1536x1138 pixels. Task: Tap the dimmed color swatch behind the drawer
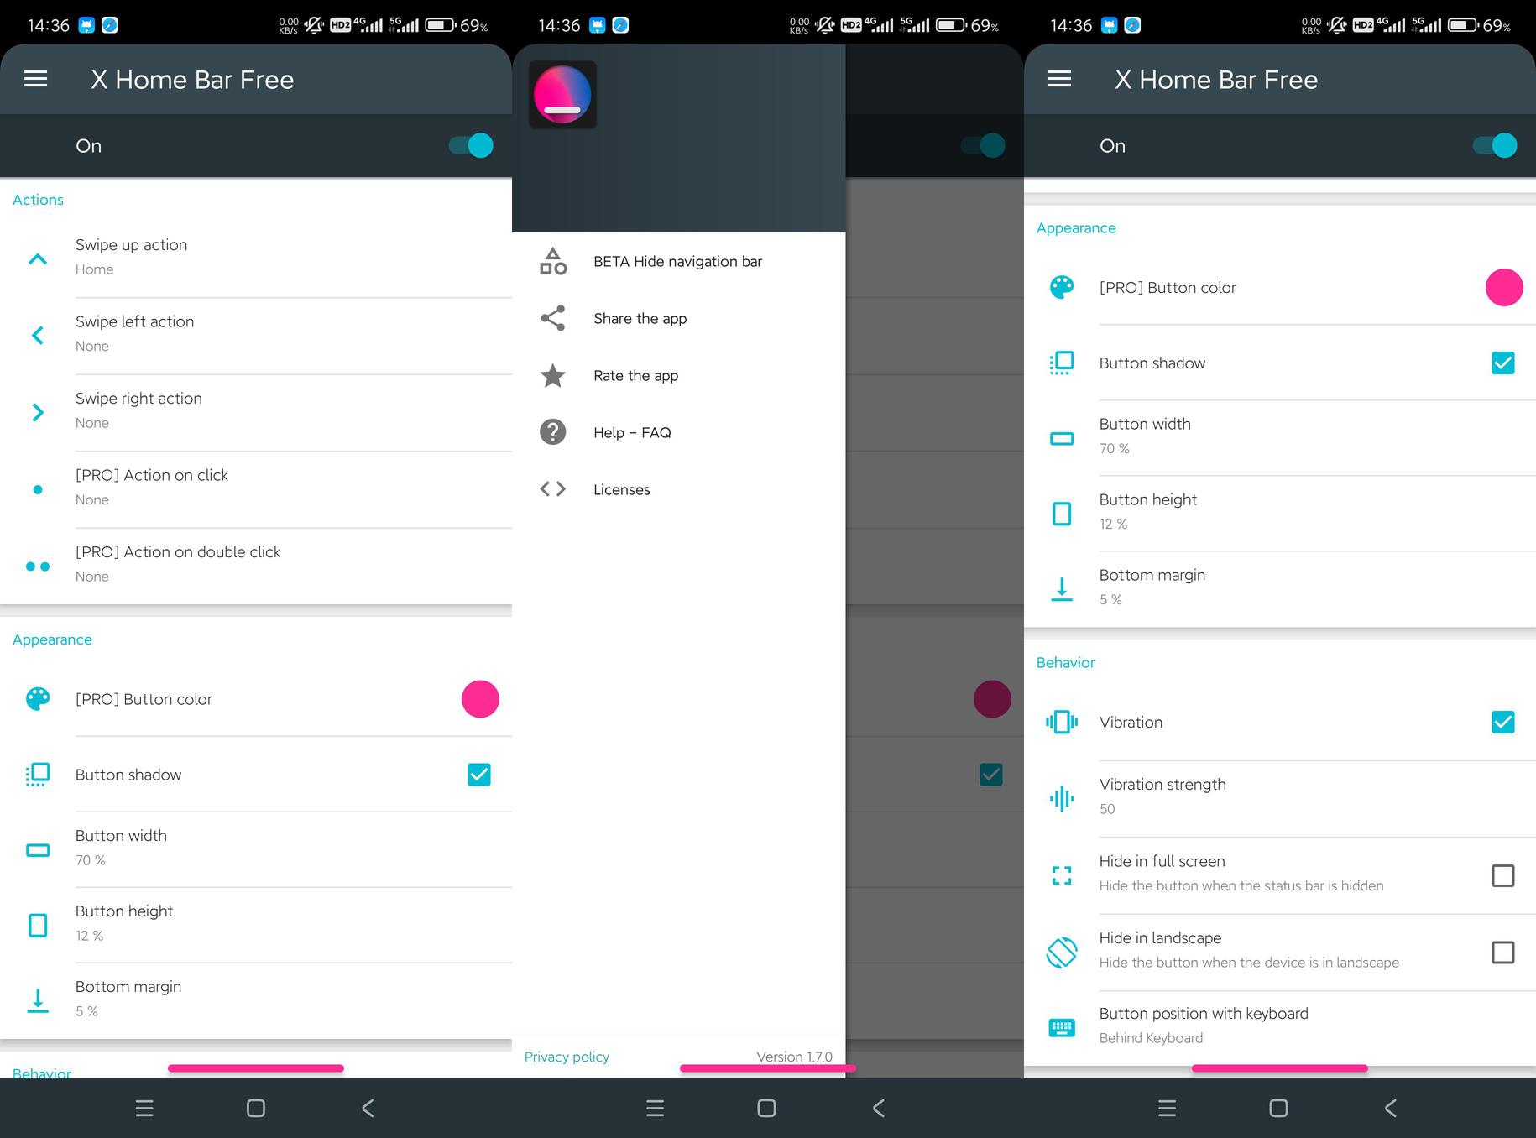[992, 699]
